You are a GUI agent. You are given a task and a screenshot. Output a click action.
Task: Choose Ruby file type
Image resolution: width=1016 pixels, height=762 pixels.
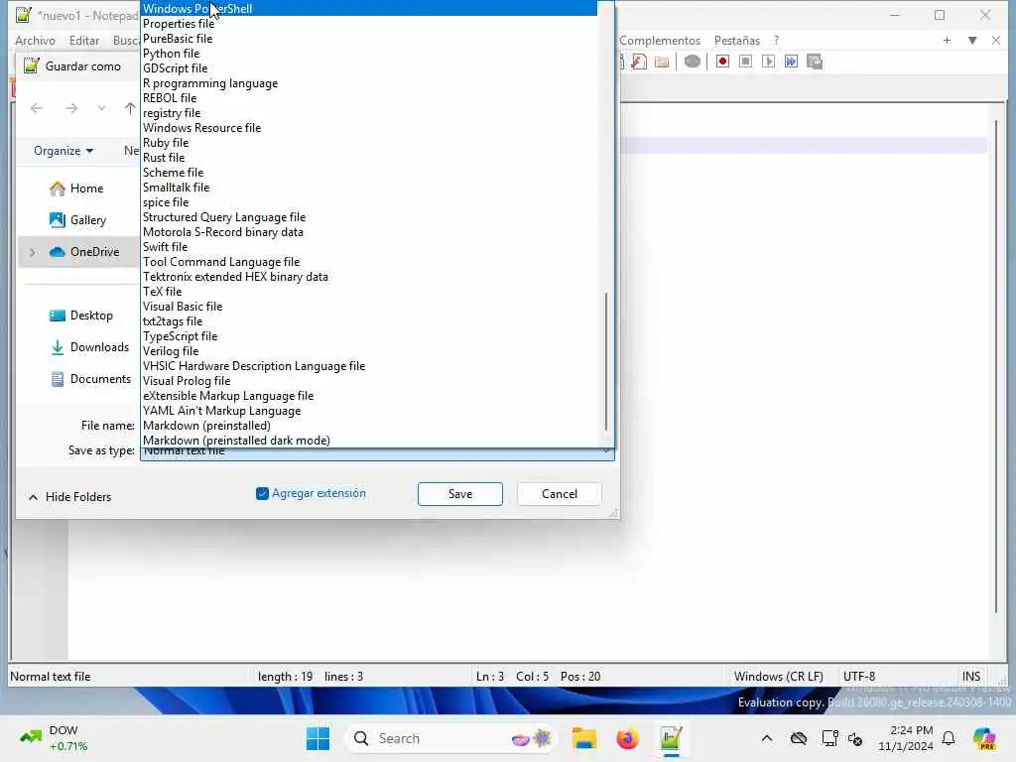coord(369,143)
